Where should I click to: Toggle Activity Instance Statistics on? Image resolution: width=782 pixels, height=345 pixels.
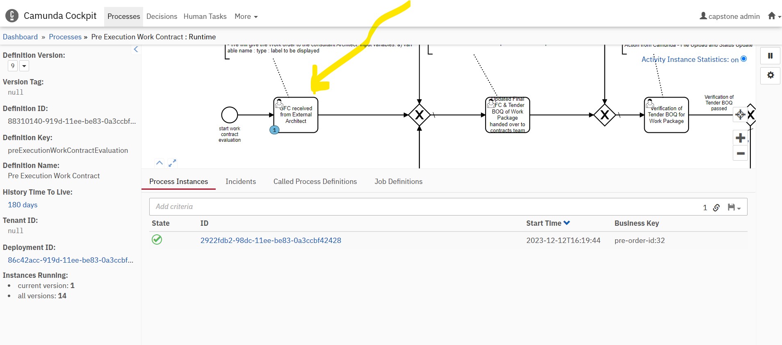[743, 59]
